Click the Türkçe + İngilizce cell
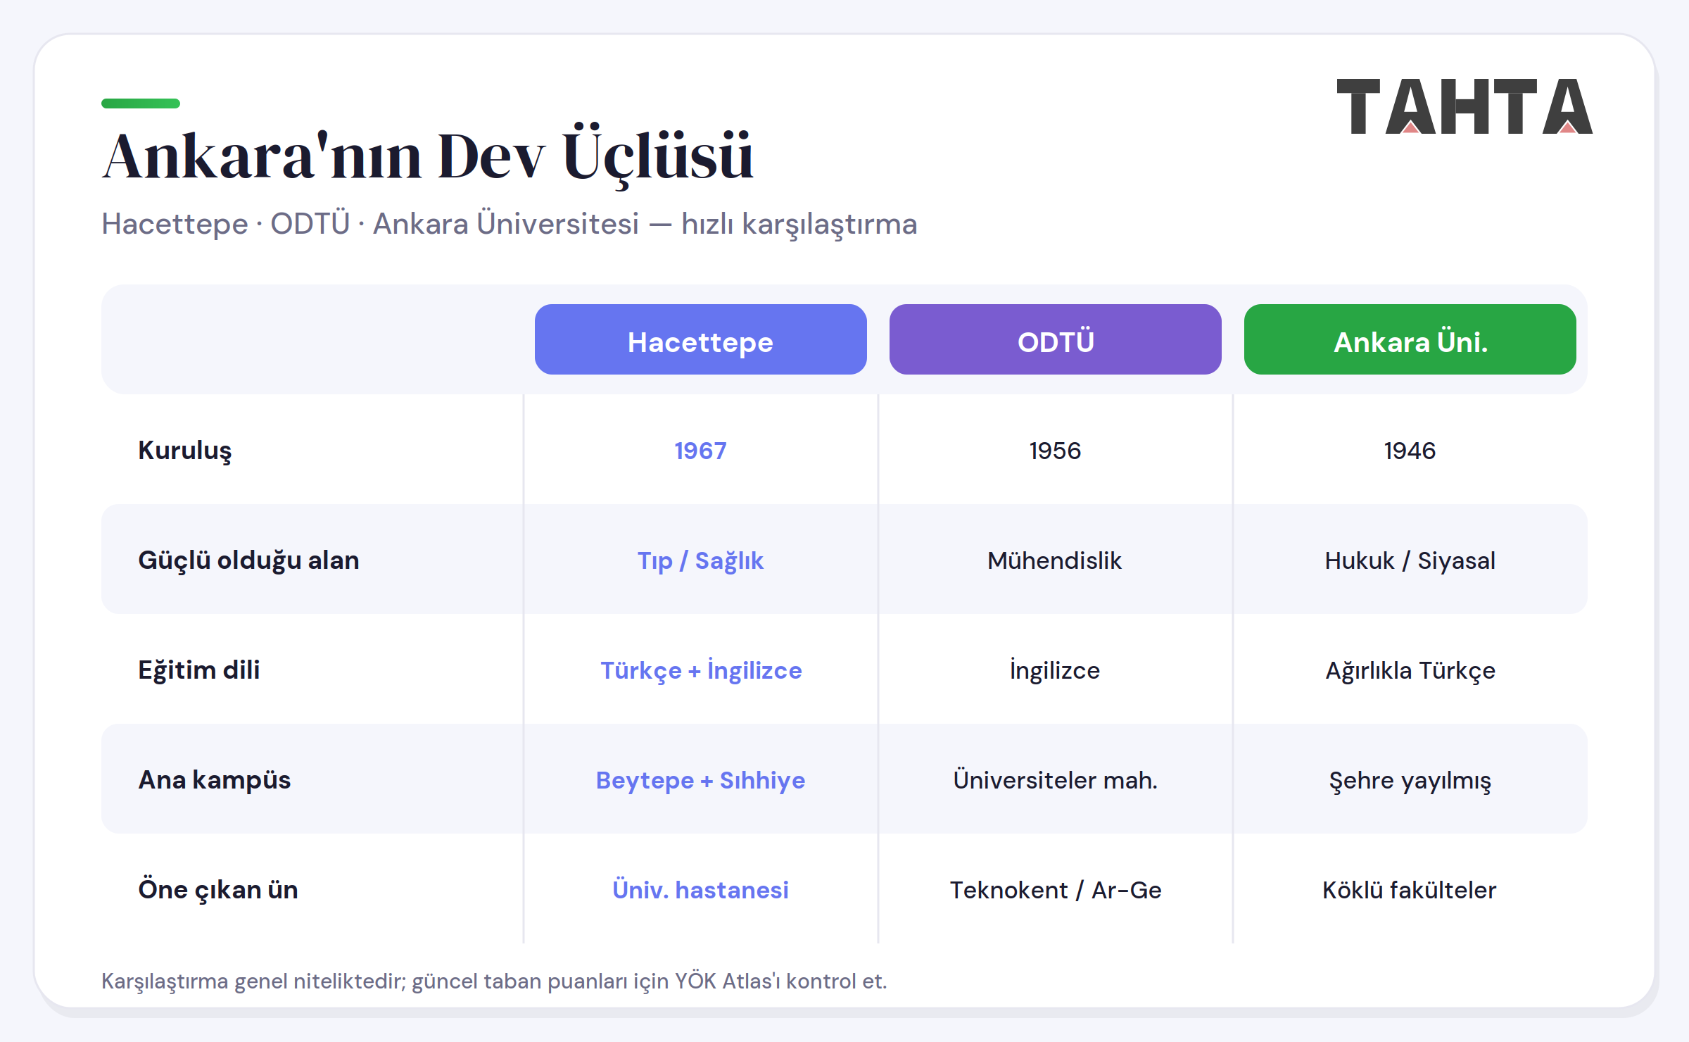This screenshot has height=1042, width=1689. click(701, 670)
